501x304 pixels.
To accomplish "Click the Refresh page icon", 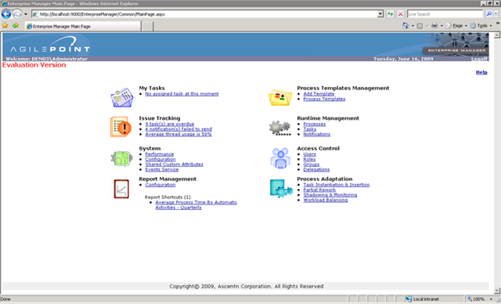I will click(x=390, y=14).
